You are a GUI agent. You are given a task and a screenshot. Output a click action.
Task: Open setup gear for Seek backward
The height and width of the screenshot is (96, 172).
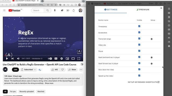152,58
